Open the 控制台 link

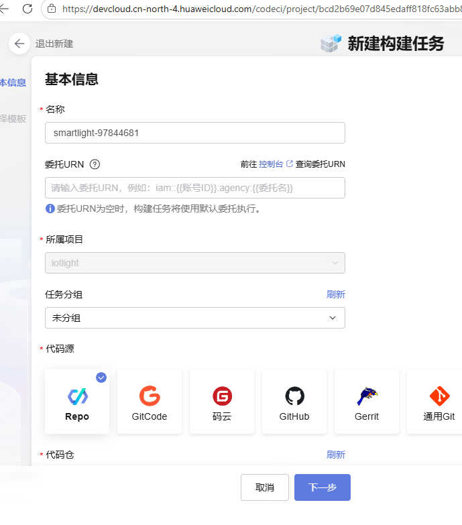pyautogui.click(x=271, y=164)
